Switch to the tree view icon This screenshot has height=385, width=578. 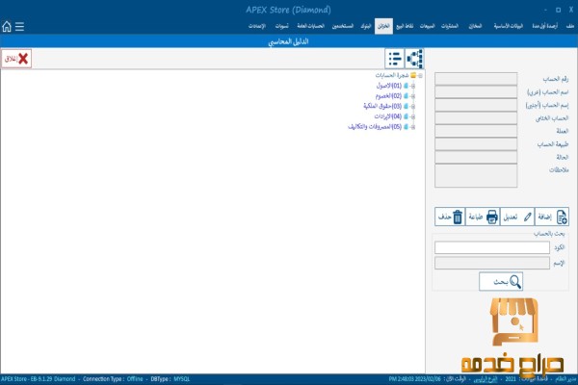pos(414,59)
